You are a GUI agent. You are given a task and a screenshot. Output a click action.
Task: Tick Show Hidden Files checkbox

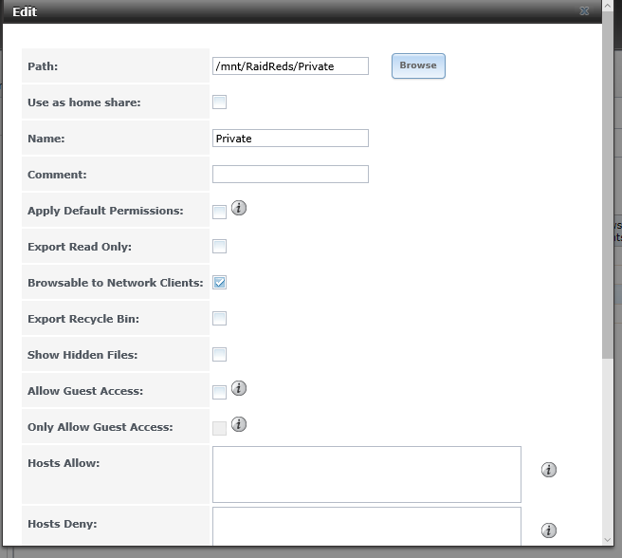point(219,354)
